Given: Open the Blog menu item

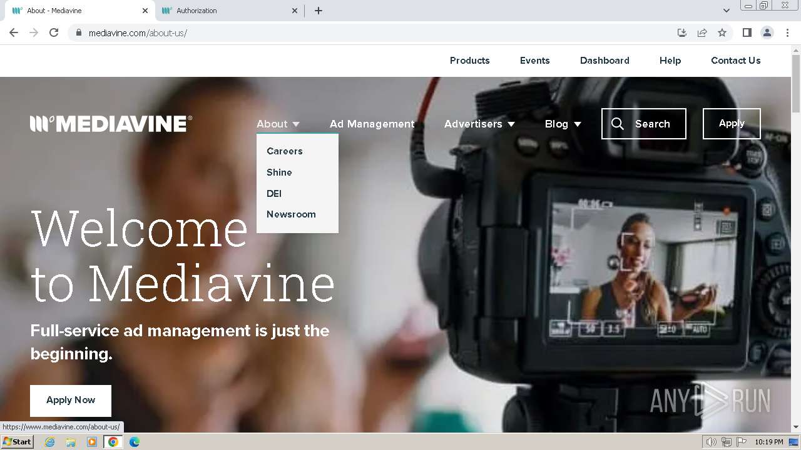Looking at the screenshot, I should click(x=556, y=124).
